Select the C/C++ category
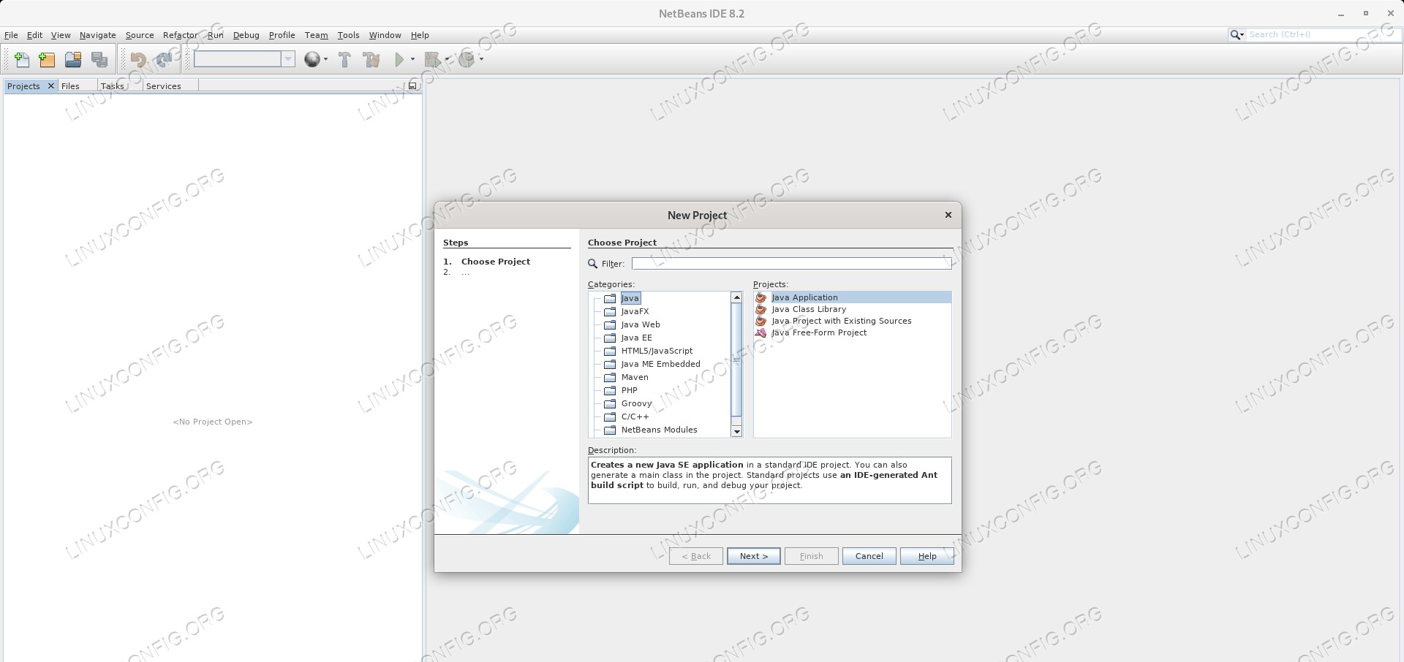 pyautogui.click(x=635, y=416)
